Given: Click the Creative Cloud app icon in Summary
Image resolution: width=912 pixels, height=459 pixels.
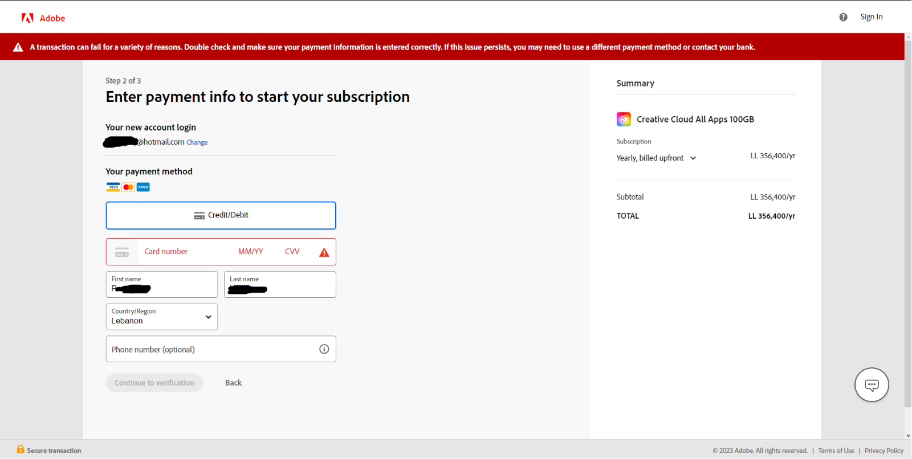Looking at the screenshot, I should [x=624, y=119].
